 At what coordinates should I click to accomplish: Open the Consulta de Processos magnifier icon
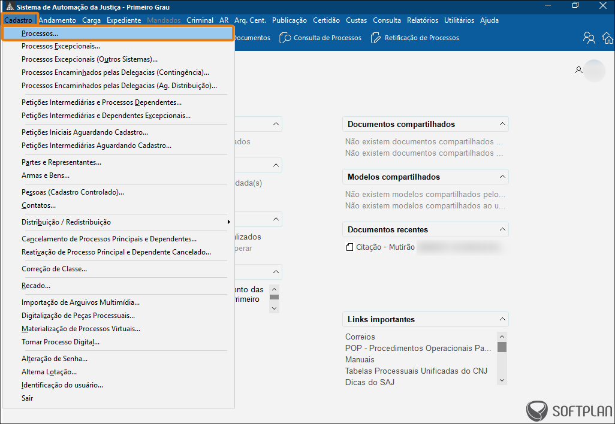(285, 38)
